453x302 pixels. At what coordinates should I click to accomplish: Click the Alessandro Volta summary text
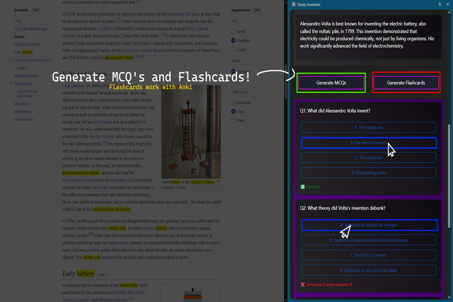pos(367,35)
